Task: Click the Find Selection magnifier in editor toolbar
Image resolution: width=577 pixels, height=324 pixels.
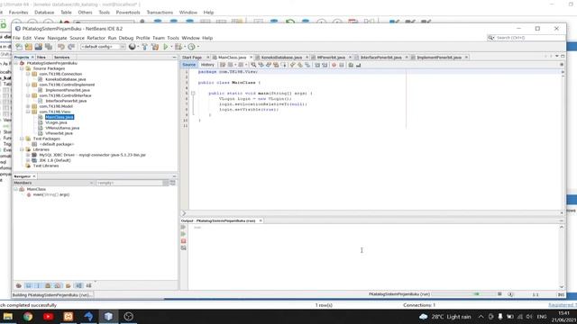Action: tap(253, 65)
